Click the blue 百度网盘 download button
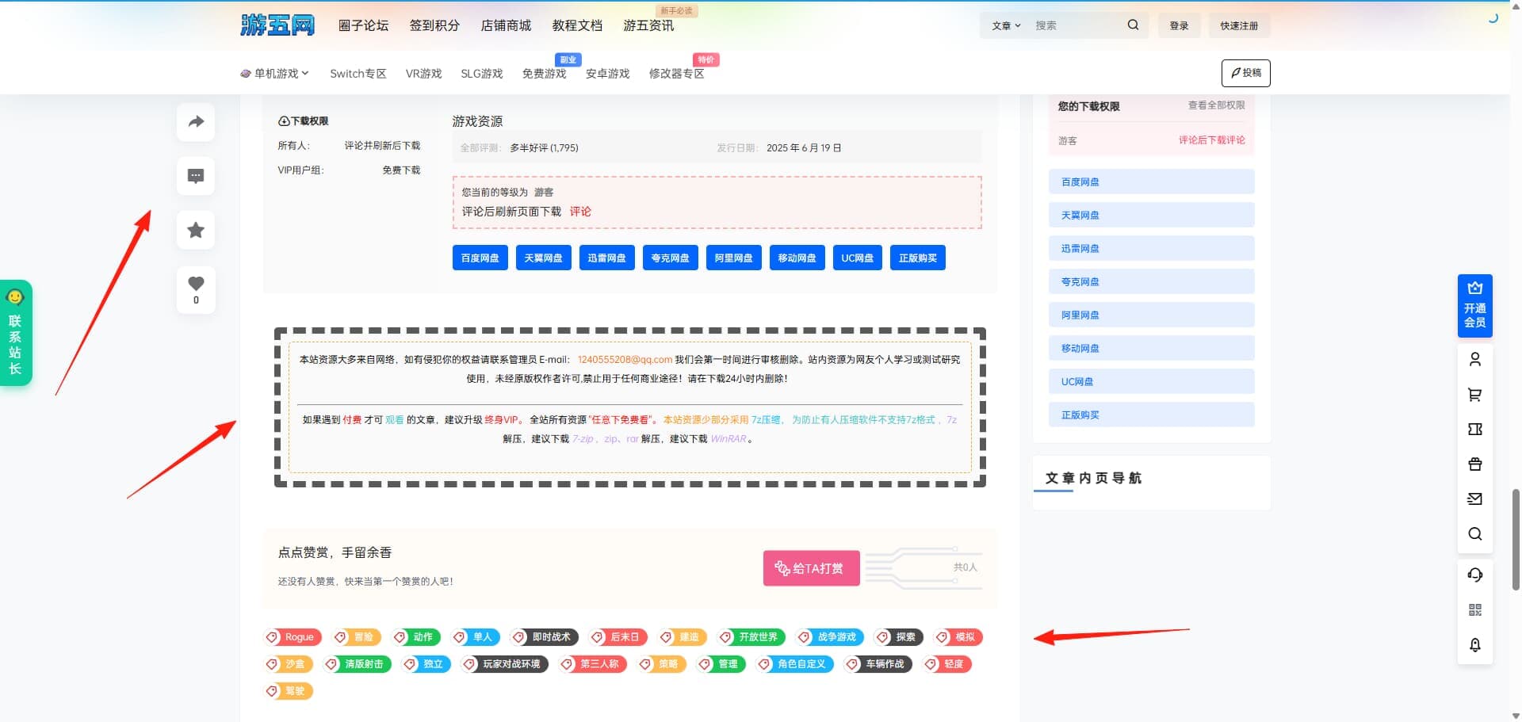Image resolution: width=1522 pixels, height=722 pixels. click(480, 258)
